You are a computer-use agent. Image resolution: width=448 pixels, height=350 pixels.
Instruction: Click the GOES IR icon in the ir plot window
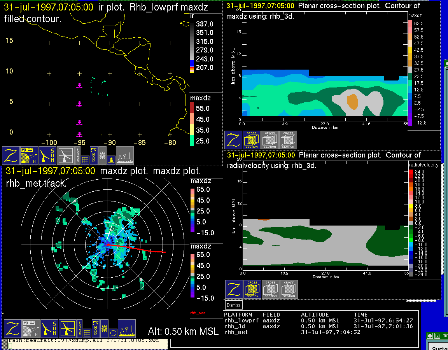tap(30, 156)
